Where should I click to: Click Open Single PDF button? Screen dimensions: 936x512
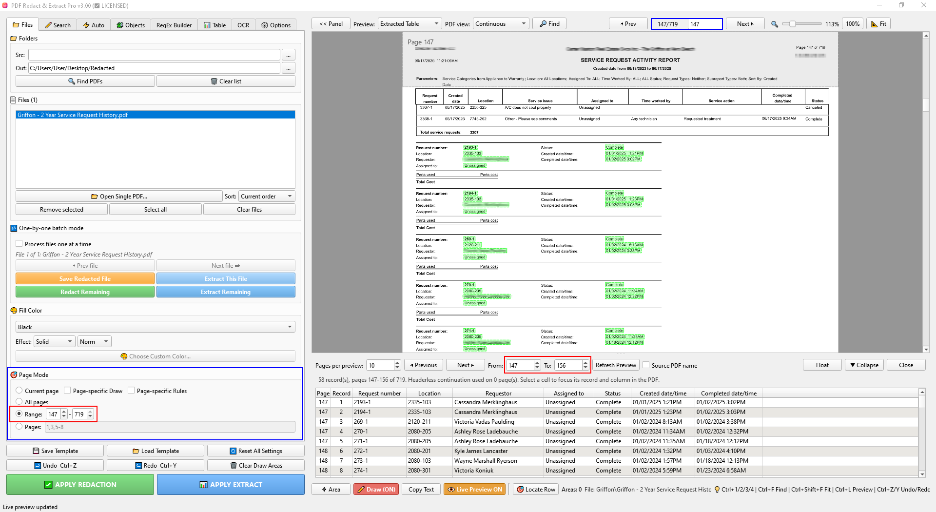(x=119, y=197)
